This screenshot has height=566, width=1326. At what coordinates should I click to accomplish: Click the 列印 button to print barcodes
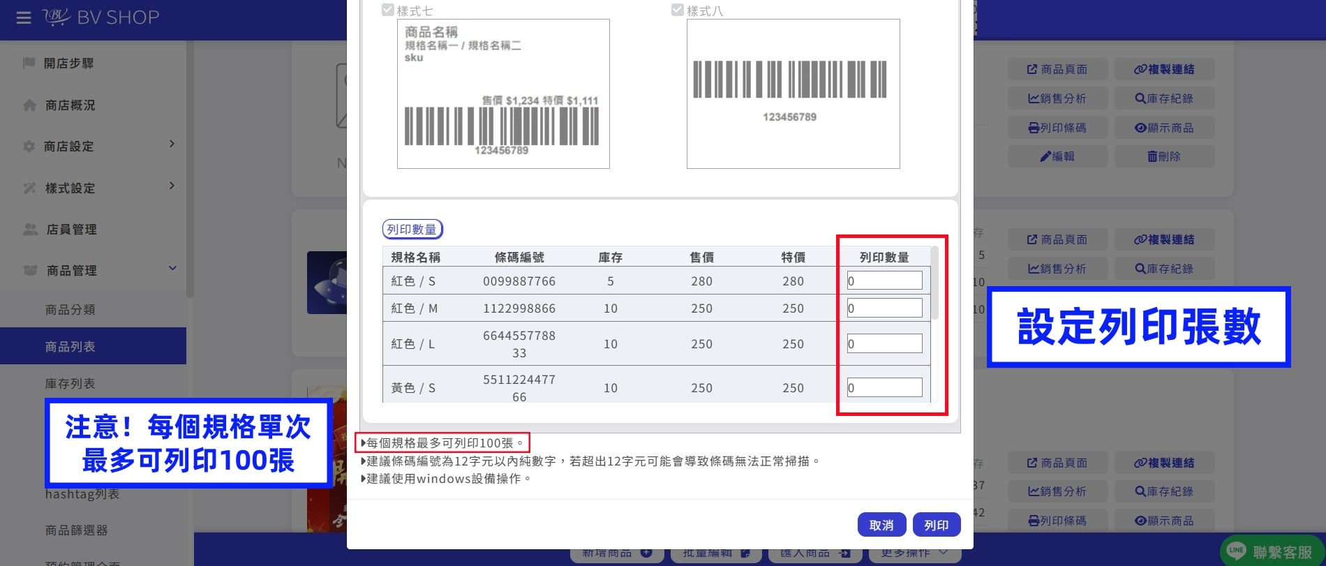937,525
